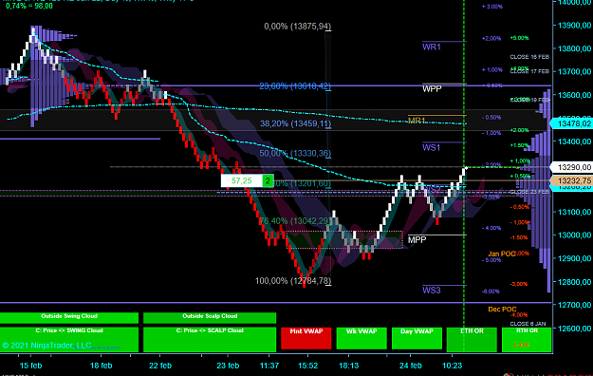Image resolution: width=593 pixels, height=376 pixels.
Task: Click the 12700,00 price axis label
Action: click(x=574, y=305)
